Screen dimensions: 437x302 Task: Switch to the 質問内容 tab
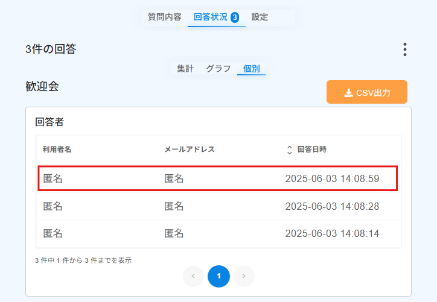point(165,17)
